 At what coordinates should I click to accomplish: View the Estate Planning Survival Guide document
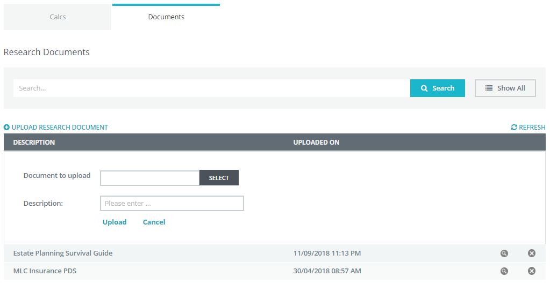[x=504, y=253]
